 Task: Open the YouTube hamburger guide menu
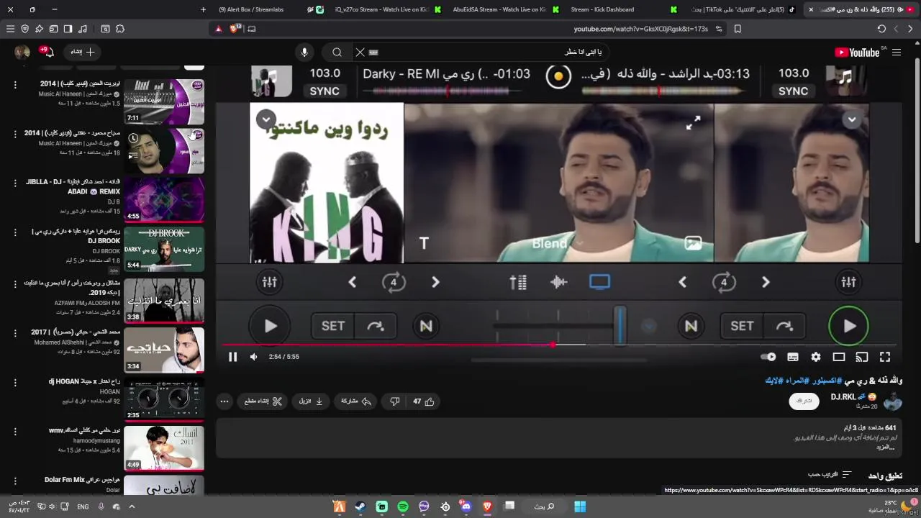coord(897,53)
